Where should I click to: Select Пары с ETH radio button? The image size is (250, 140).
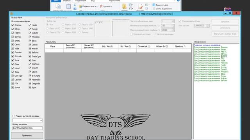(47, 32)
